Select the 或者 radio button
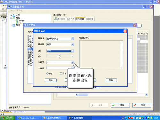The height and width of the screenshot is (120, 160). pos(61,73)
